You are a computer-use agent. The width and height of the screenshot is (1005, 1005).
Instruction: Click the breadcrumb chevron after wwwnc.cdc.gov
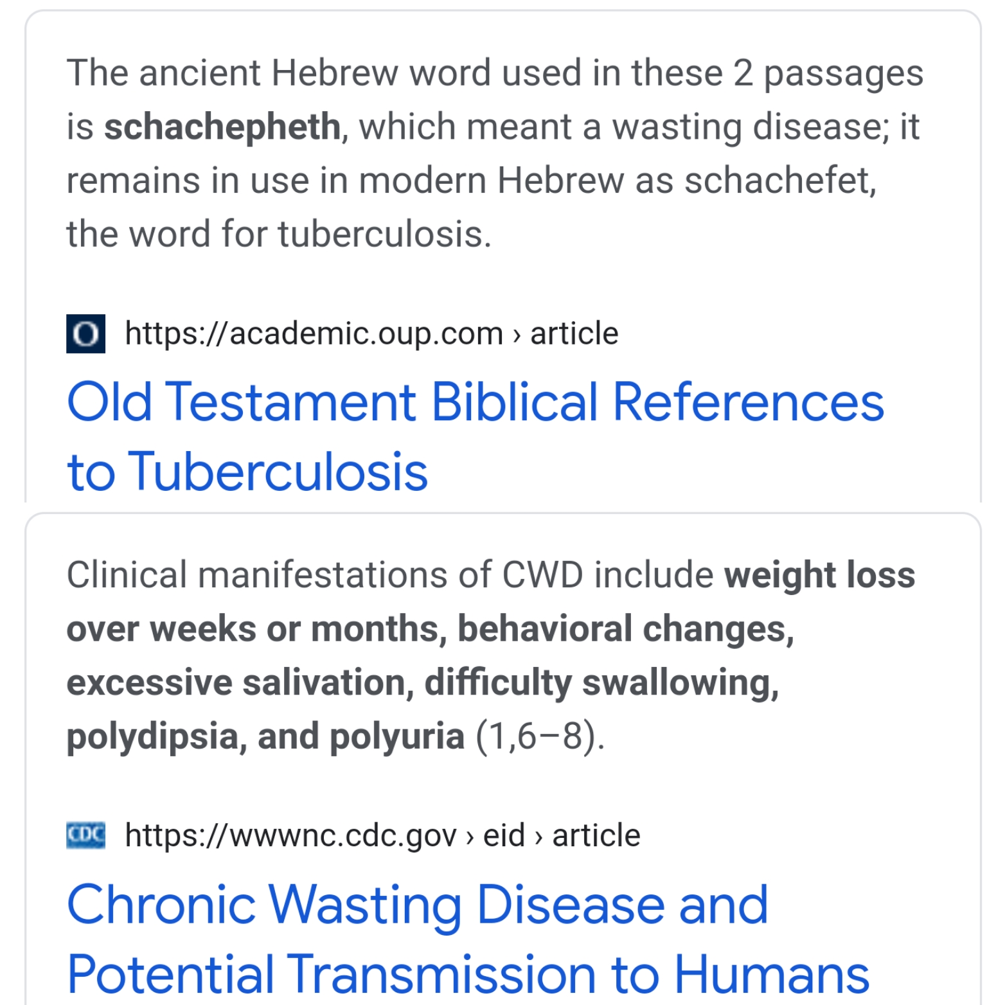(x=470, y=837)
